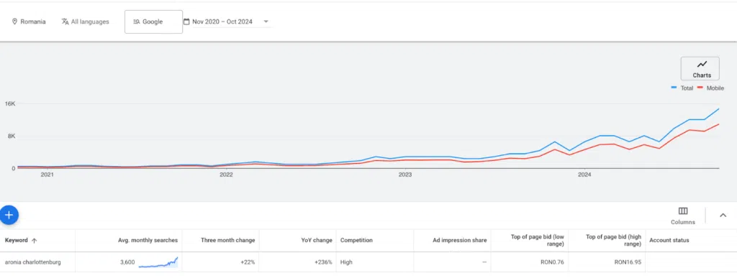
Task: Click the 16K y-axis label
Action: tap(10, 103)
